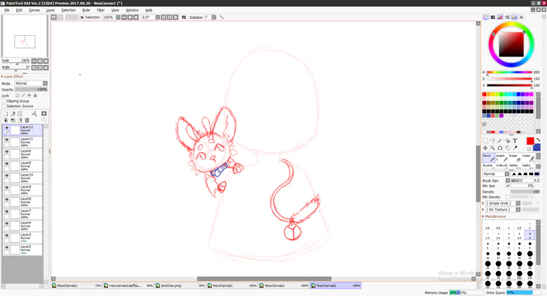Delete layer with the trash icon
Viewport: 547px width, 296px height.
tap(27, 120)
